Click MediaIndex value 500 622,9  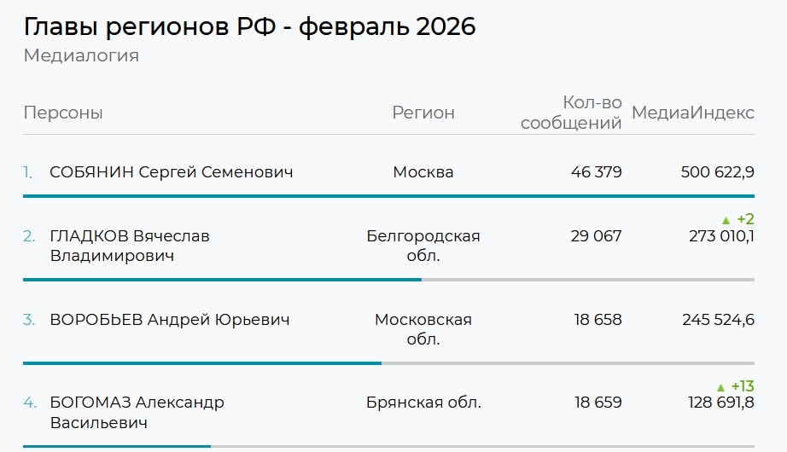[x=717, y=172]
